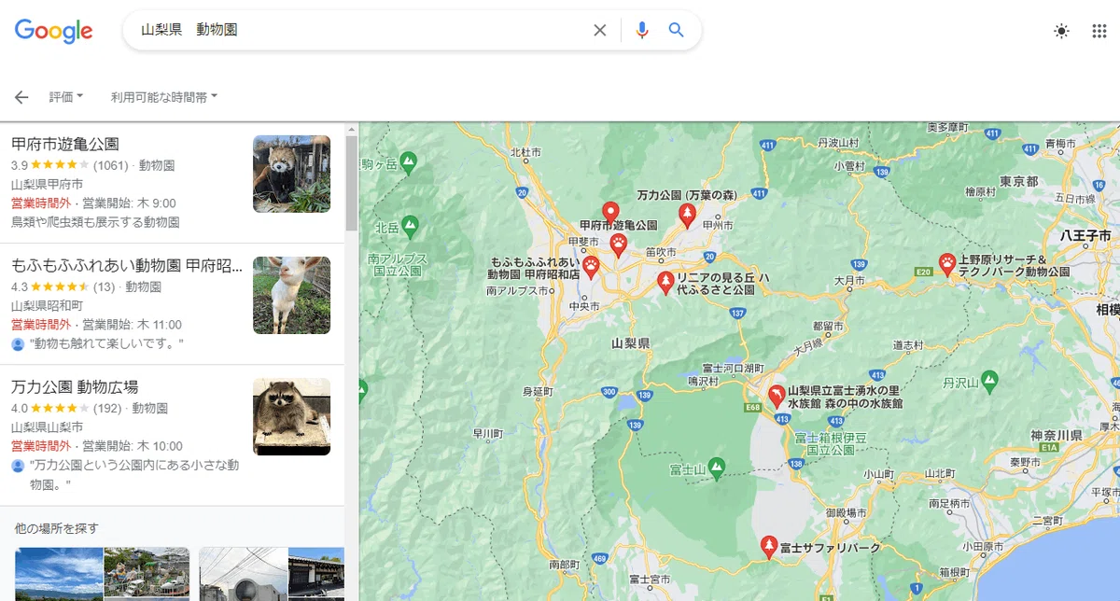Toggle dark theme with the sun icon
The width and height of the screenshot is (1120, 601).
pyautogui.click(x=1061, y=31)
